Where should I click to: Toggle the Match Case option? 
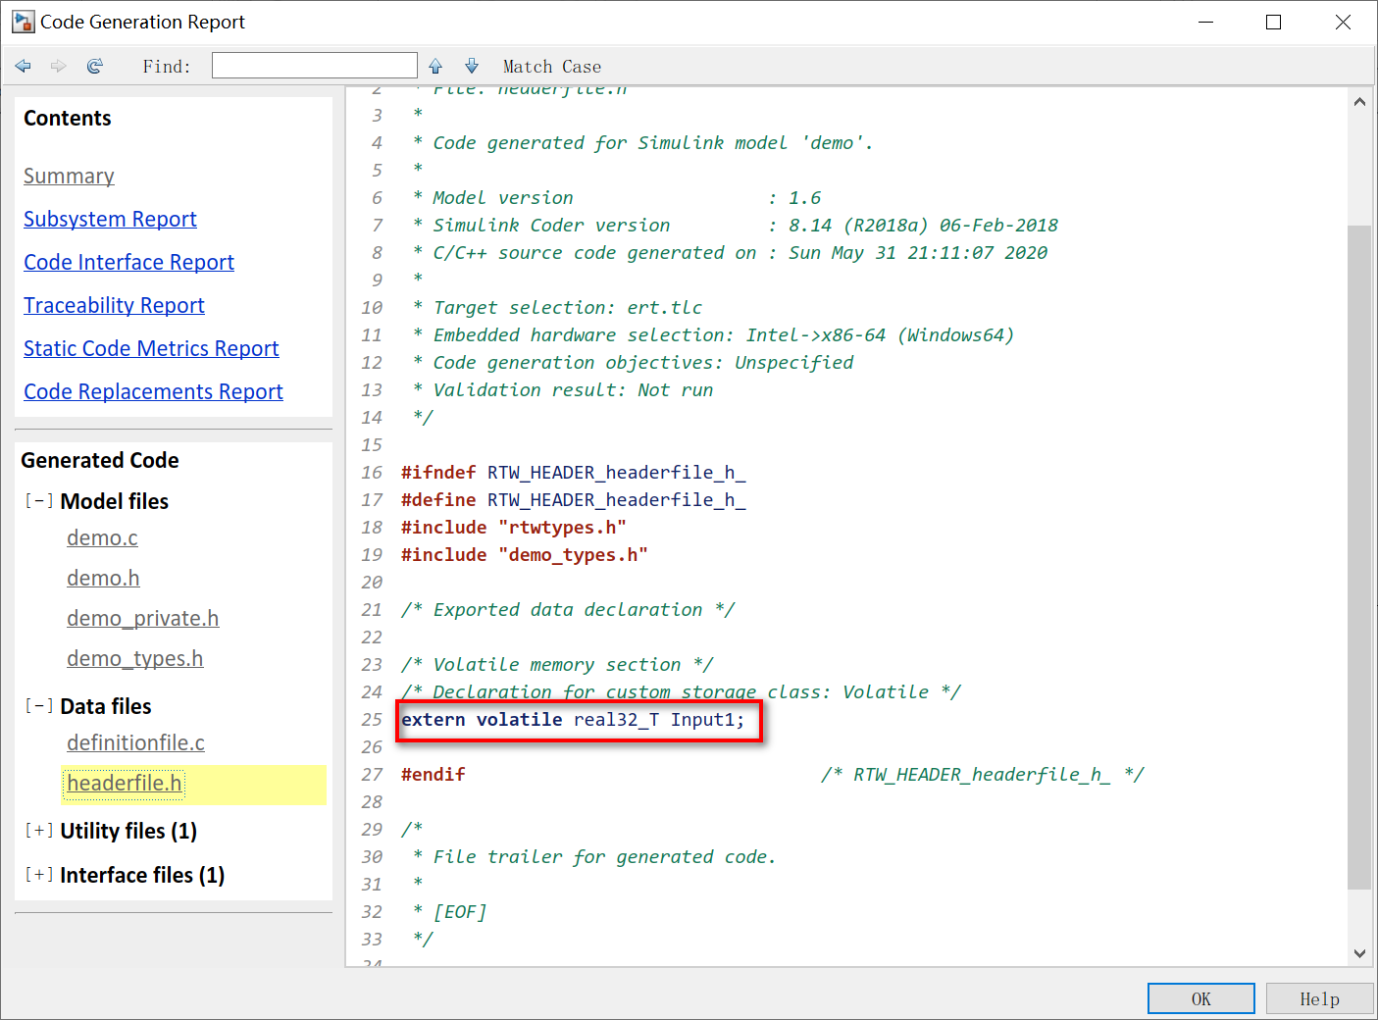coord(552,67)
